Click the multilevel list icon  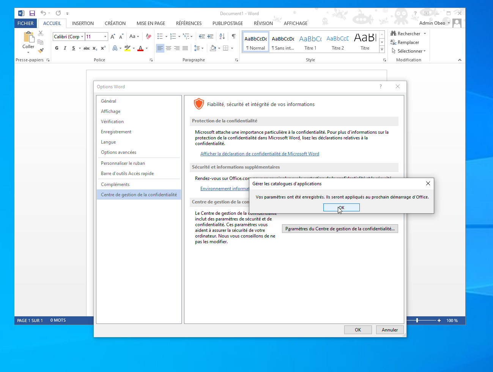(186, 37)
